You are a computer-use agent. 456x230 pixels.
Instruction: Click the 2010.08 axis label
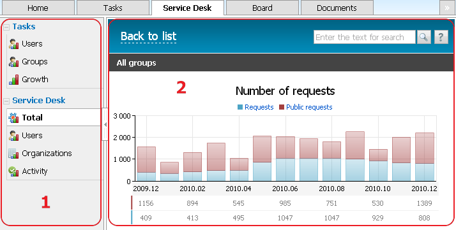click(331, 189)
